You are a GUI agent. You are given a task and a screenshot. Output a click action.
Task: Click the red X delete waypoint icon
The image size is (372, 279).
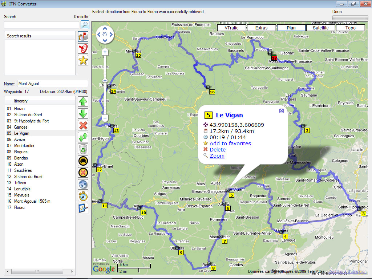point(83,125)
